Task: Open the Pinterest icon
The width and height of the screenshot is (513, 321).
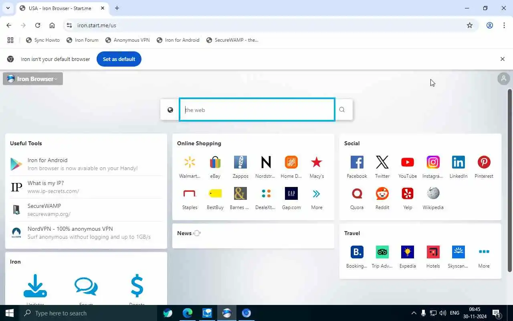Action: click(484, 162)
